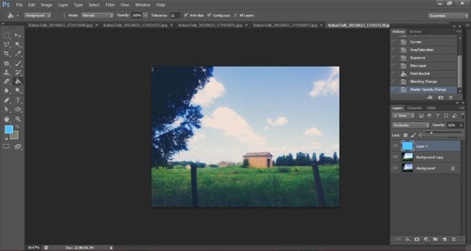This screenshot has height=251, width=471.
Task: Add layer mask icon in Layers panel
Action: (x=417, y=239)
